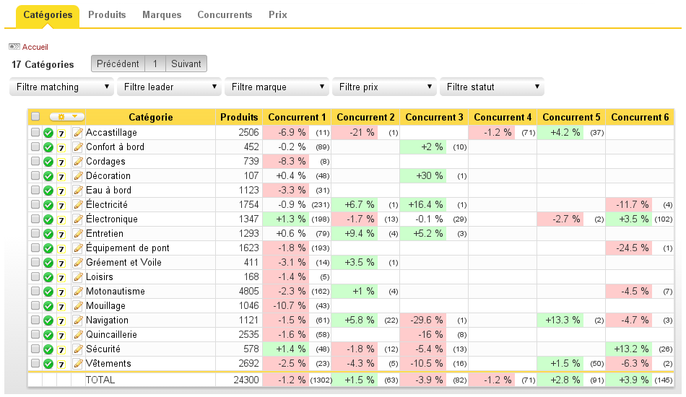Click the pencil icon in Entretien row
The height and width of the screenshot is (397, 686).
(78, 233)
